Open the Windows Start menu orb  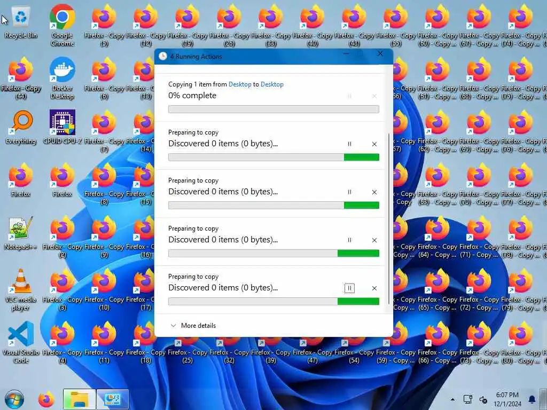14,399
